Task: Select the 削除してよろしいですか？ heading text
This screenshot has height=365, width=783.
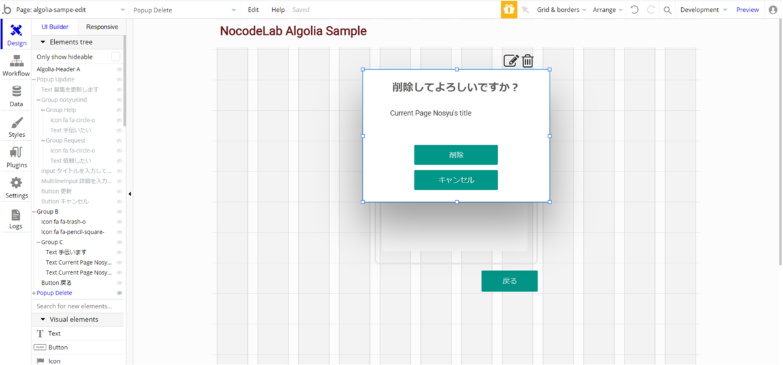Action: coord(455,87)
